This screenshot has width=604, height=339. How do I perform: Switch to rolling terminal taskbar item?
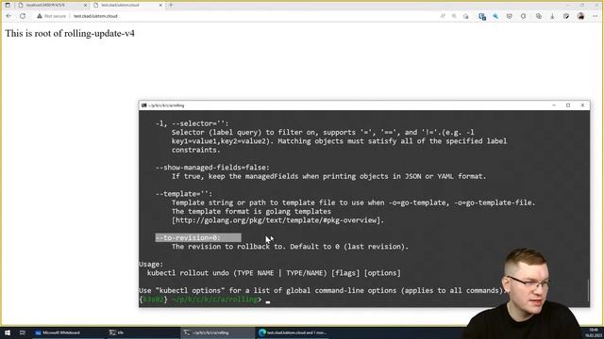pos(217,332)
